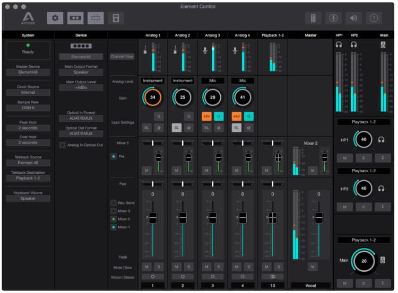Toggle mono icon on channel 3
This screenshot has width=398, height=293.
pyautogui.click(x=212, y=277)
